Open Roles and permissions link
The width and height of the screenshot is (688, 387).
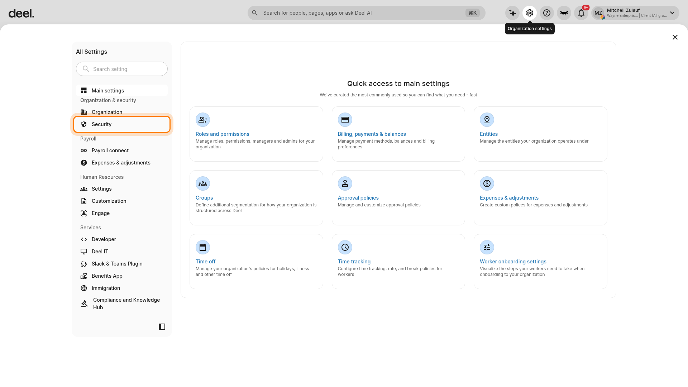pos(223,134)
